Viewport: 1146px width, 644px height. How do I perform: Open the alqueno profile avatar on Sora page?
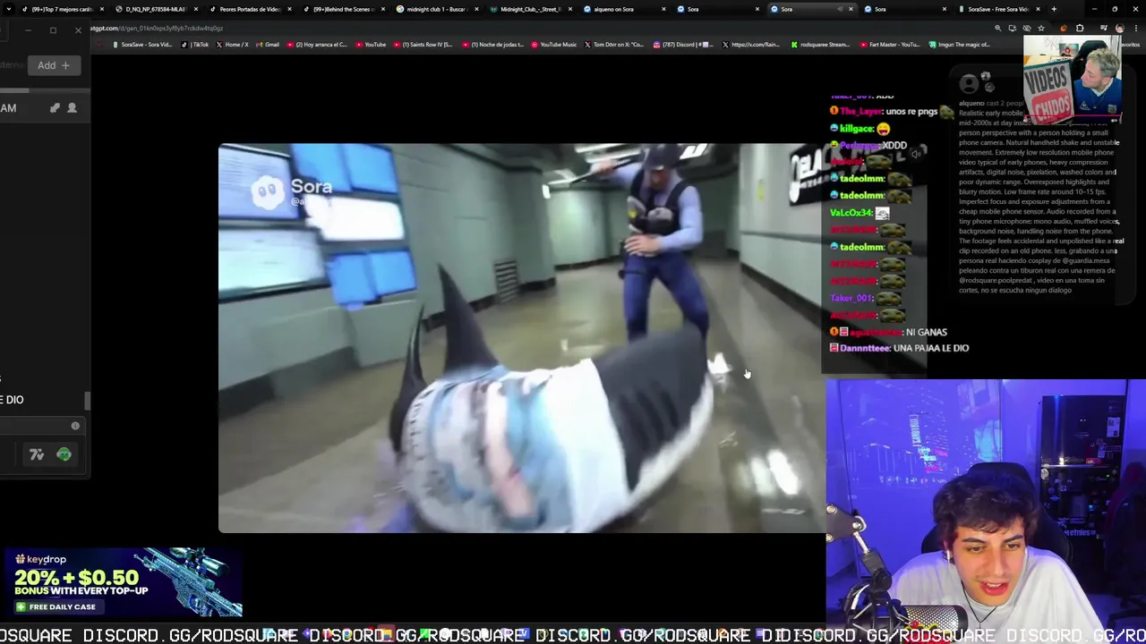[x=969, y=84]
